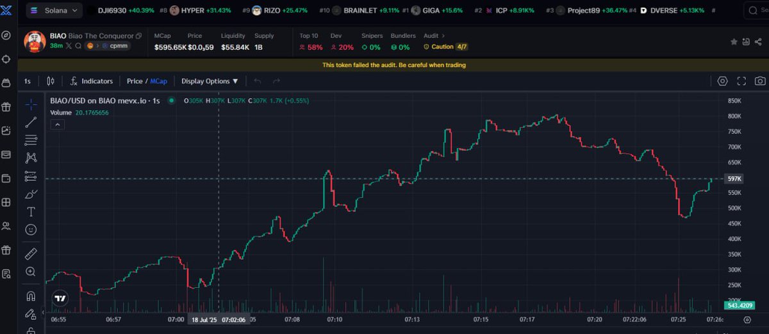This screenshot has height=334, width=769.
Task: Open trending token RIZO
Action: (x=279, y=11)
